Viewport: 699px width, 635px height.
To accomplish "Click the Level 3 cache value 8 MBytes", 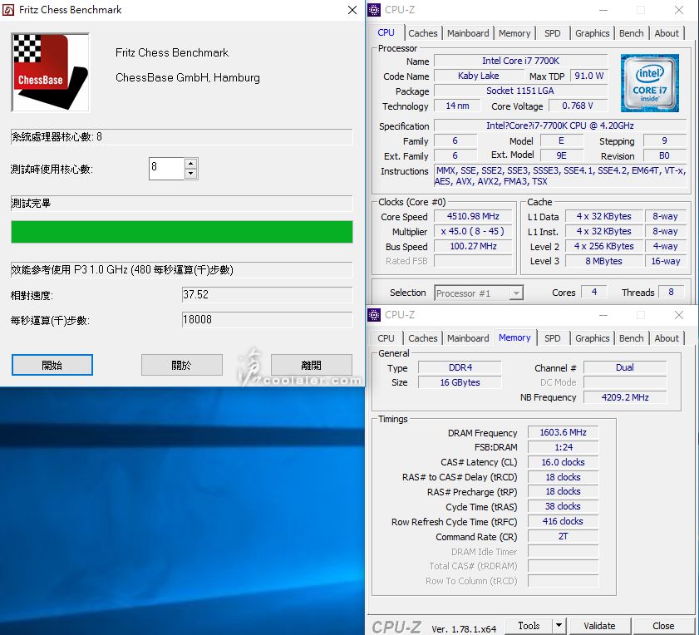I will click(604, 261).
